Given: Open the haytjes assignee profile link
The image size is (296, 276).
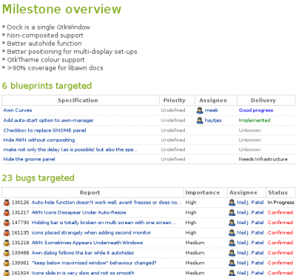Looking at the screenshot, I should pos(213,121).
